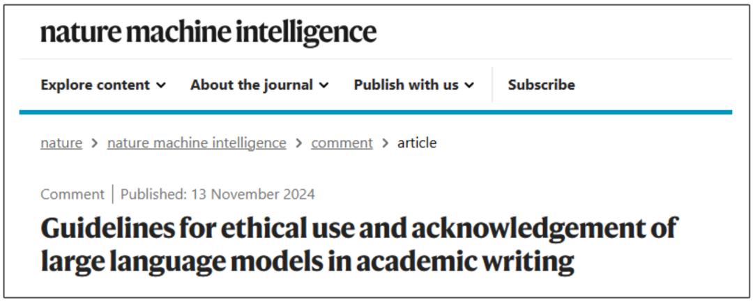Go to the nature breadcrumb link
Image resolution: width=753 pixels, height=302 pixels.
point(61,143)
